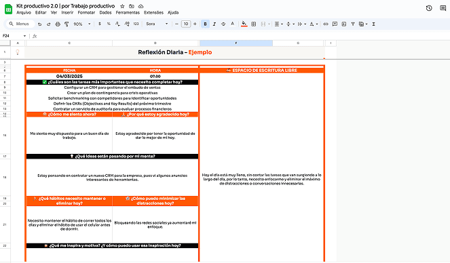Open text rotation dropdown
This screenshot has width=450, height=263.
[314, 24]
